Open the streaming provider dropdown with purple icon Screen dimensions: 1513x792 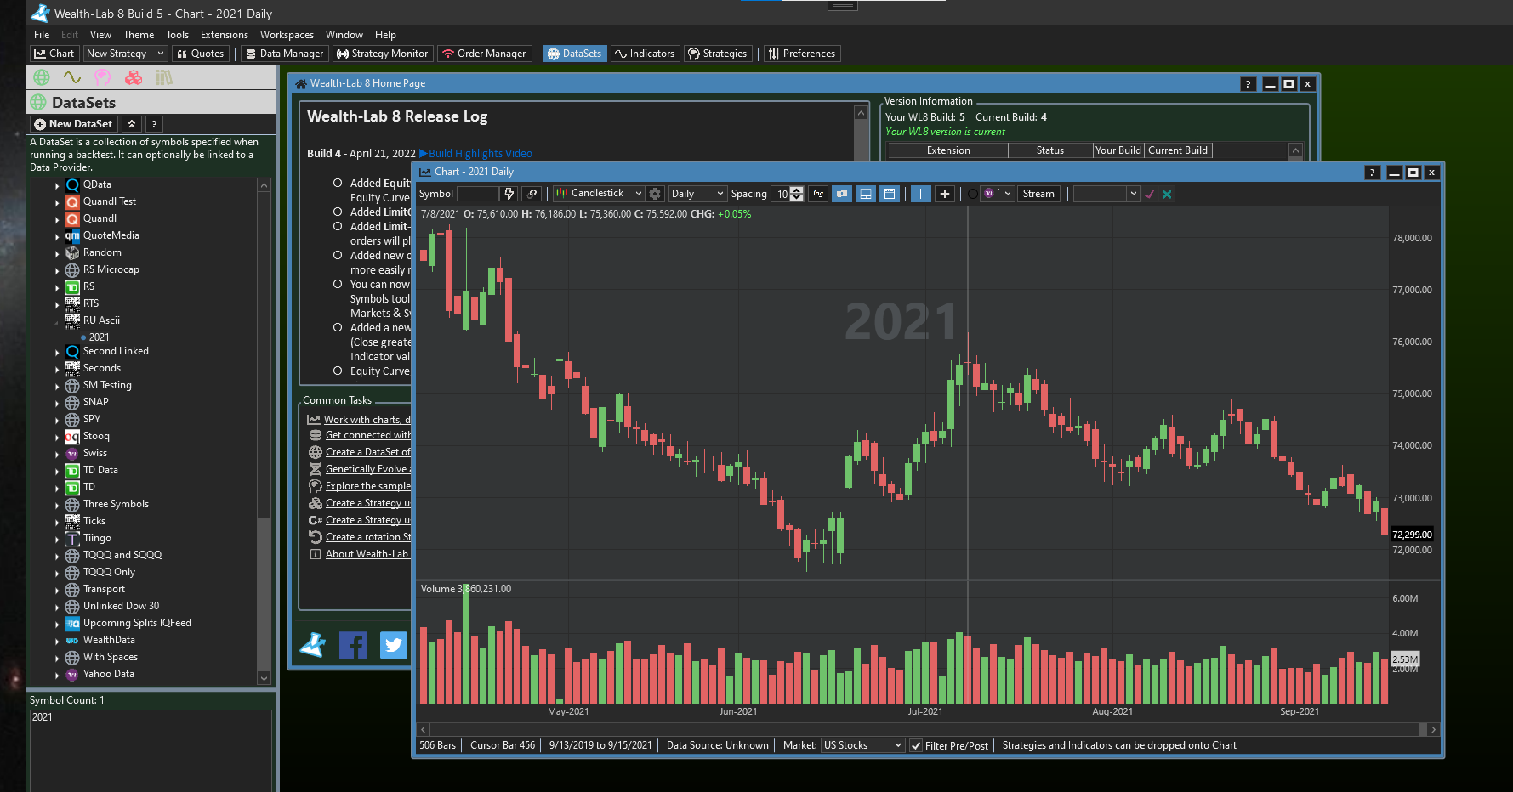998,194
